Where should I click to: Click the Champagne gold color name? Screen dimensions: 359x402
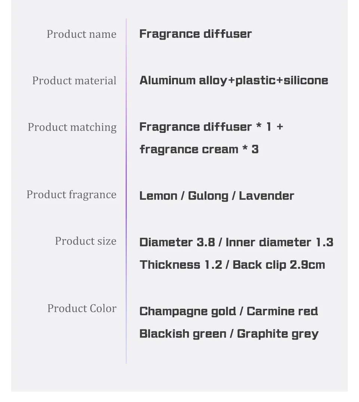pos(188,312)
